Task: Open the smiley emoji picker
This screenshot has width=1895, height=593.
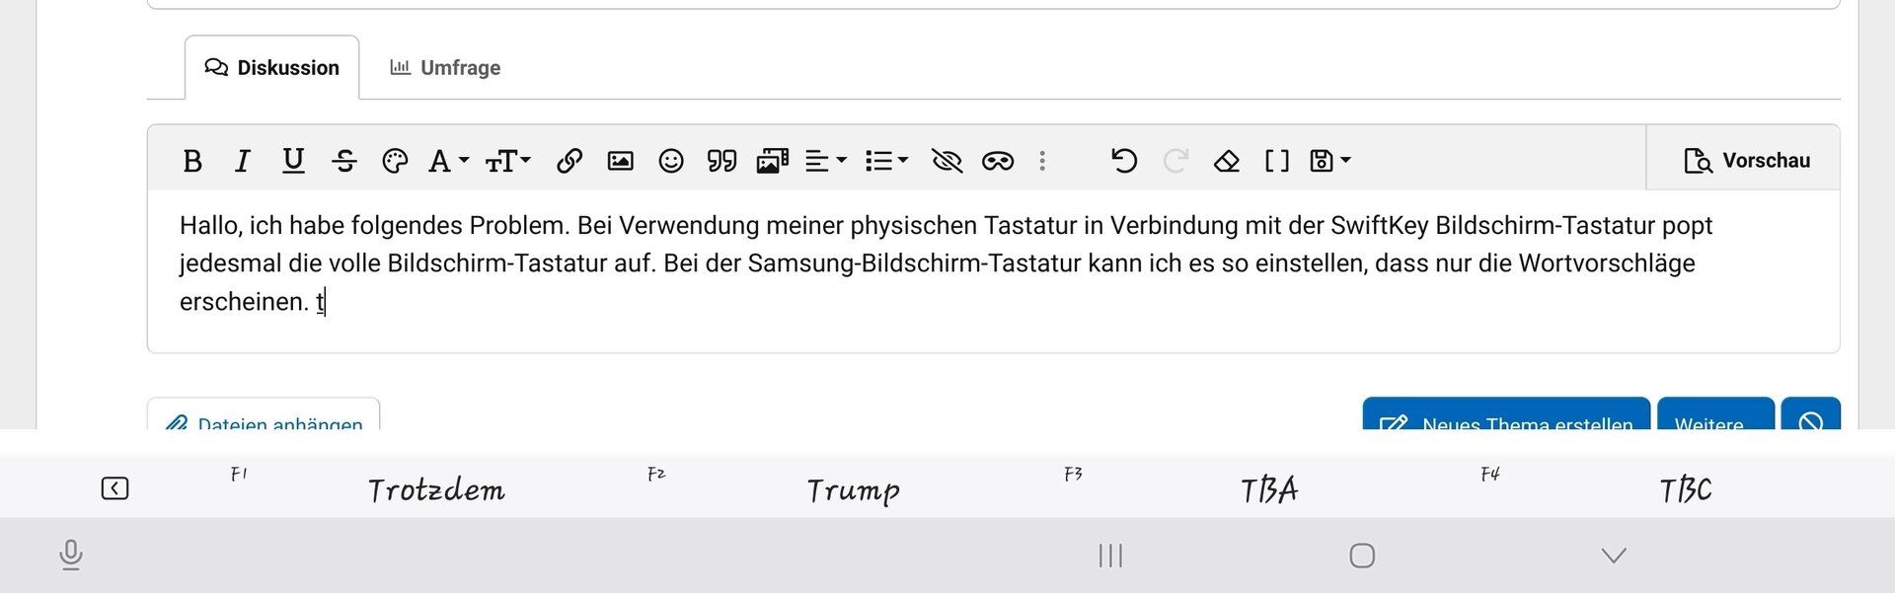Action: tap(671, 161)
